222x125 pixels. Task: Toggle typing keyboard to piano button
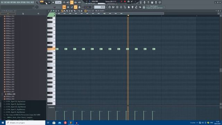pyautogui.click(x=64, y=7)
